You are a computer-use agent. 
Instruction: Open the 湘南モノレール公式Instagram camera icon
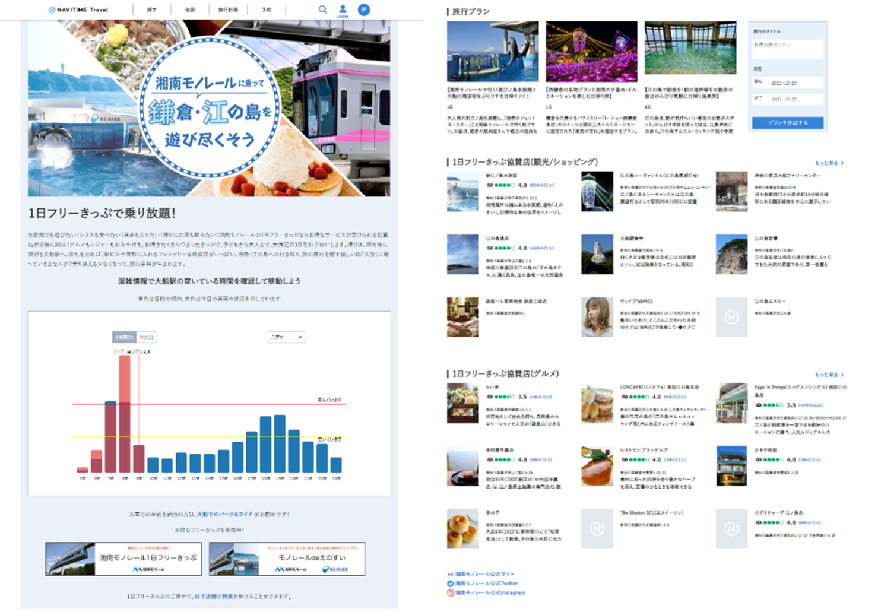(x=449, y=593)
